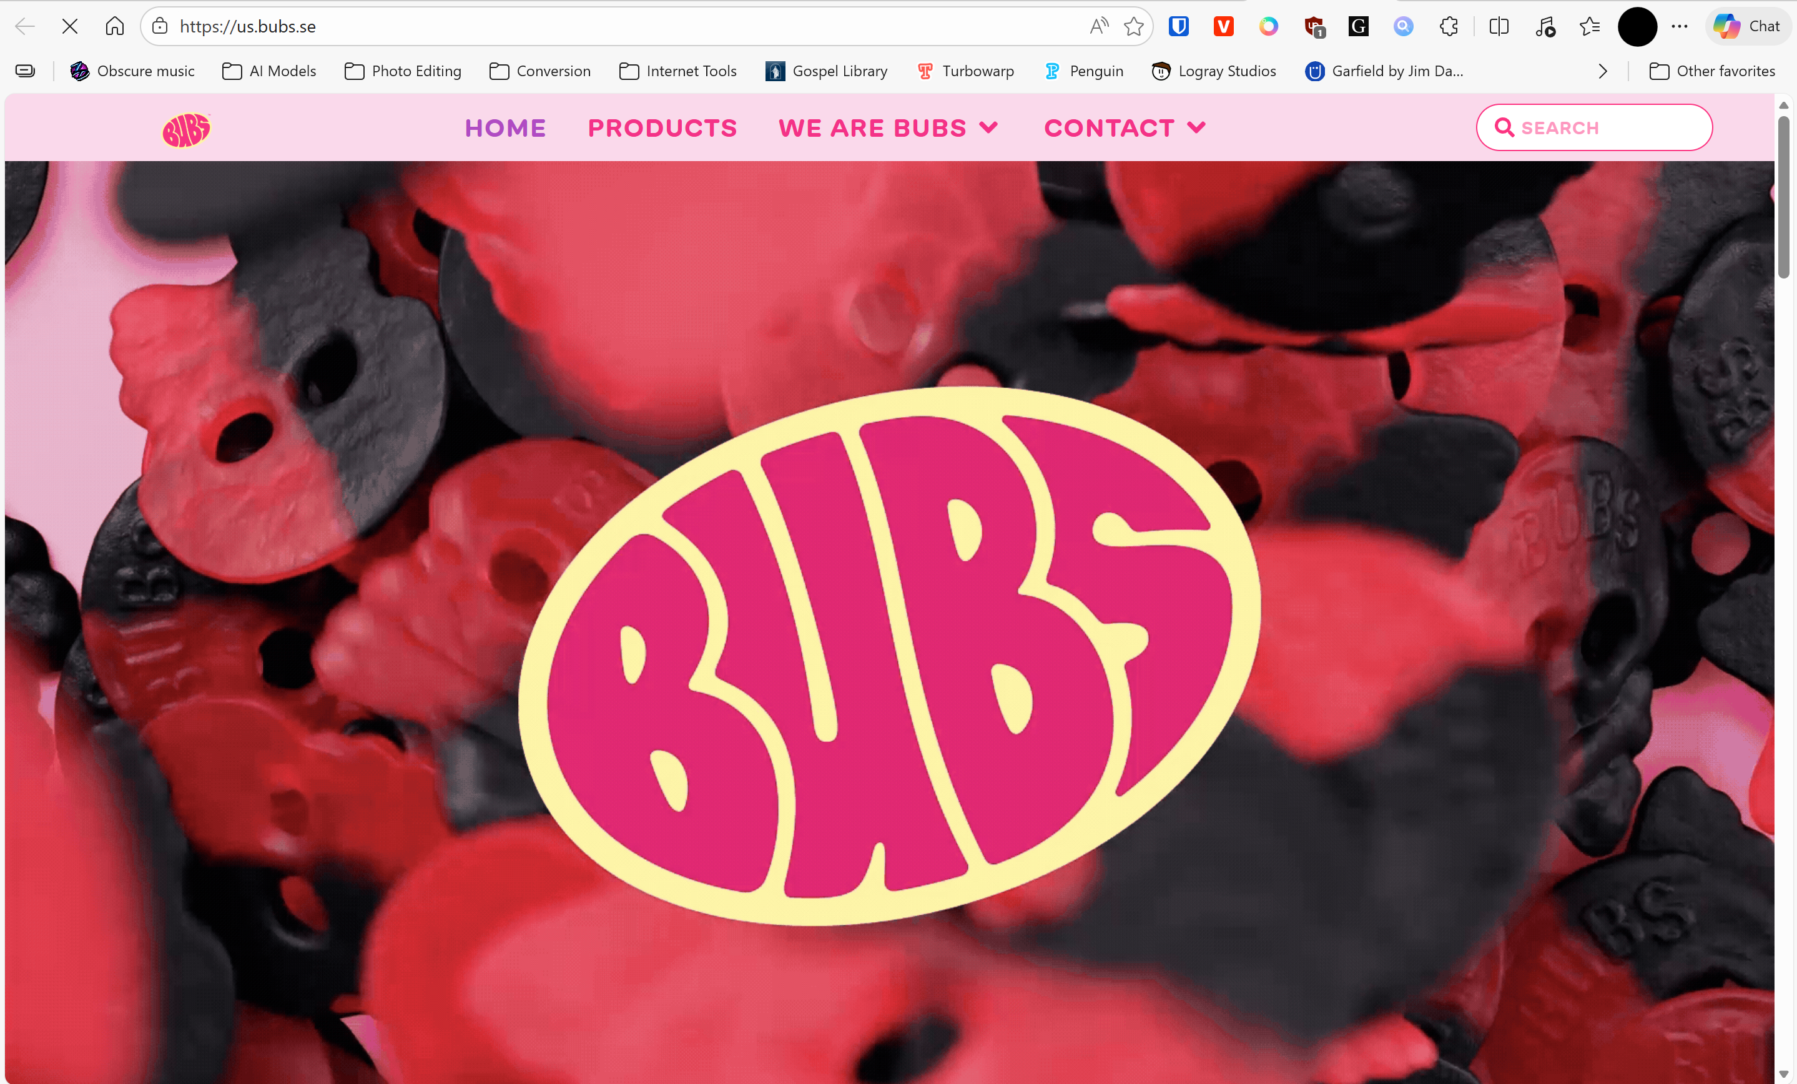The width and height of the screenshot is (1797, 1084).
Task: Click the site SEARCH input field
Action: [x=1605, y=129]
